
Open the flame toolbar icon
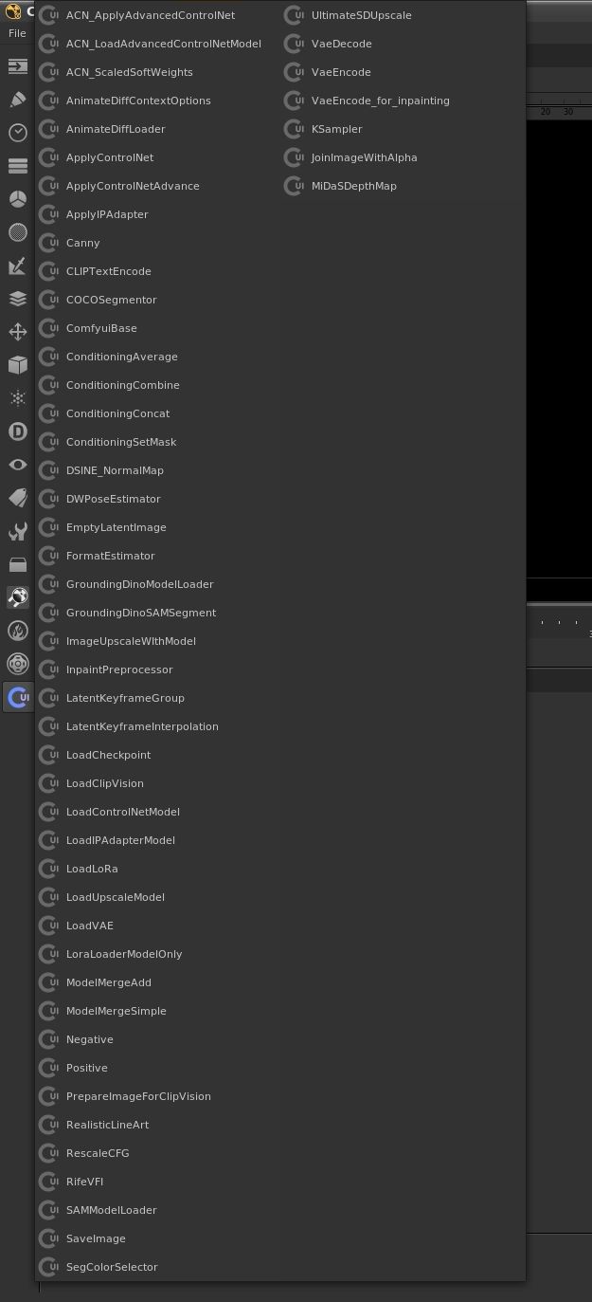click(x=17, y=631)
